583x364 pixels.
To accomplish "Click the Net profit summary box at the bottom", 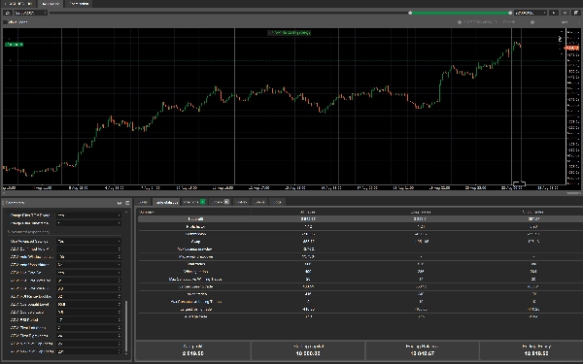I will click(x=193, y=350).
